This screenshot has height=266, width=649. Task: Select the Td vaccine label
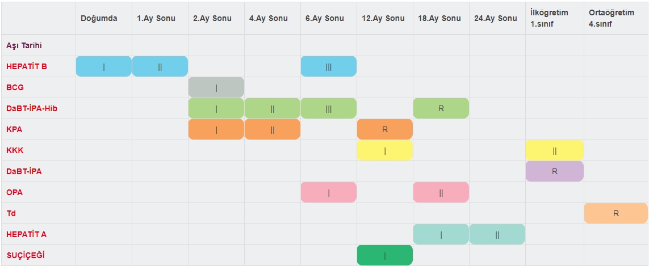[x=10, y=213]
